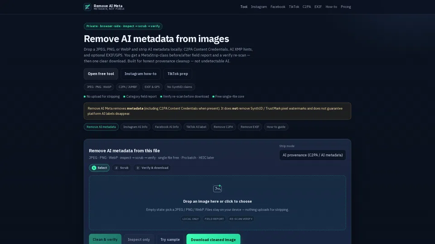Open the EXIF nav link

click(x=318, y=7)
